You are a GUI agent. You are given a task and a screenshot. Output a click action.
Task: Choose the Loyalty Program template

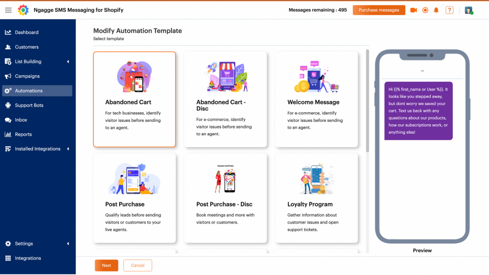coord(316,198)
